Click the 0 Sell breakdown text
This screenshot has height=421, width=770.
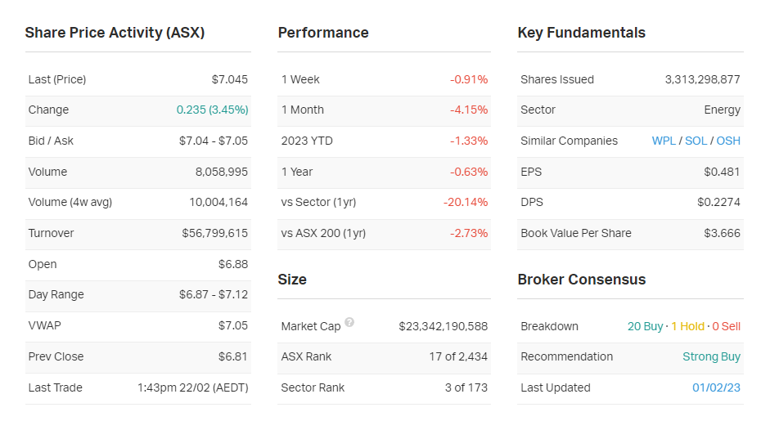726,326
